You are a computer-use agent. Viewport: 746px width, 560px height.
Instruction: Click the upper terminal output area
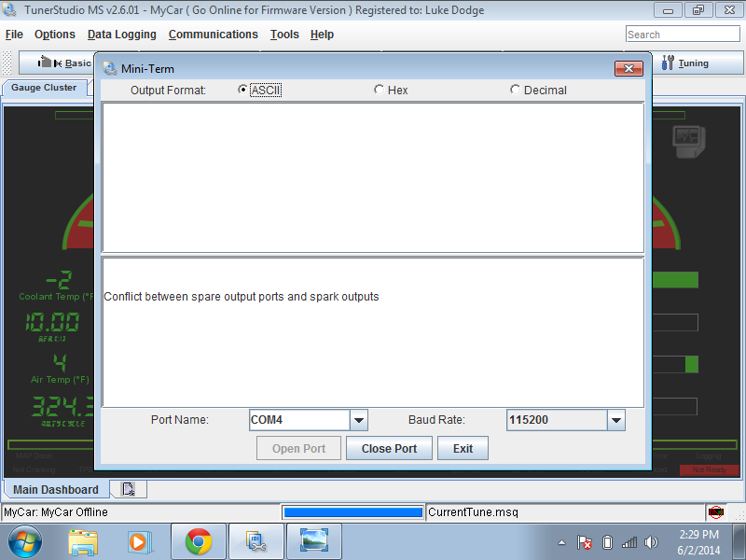click(373, 177)
